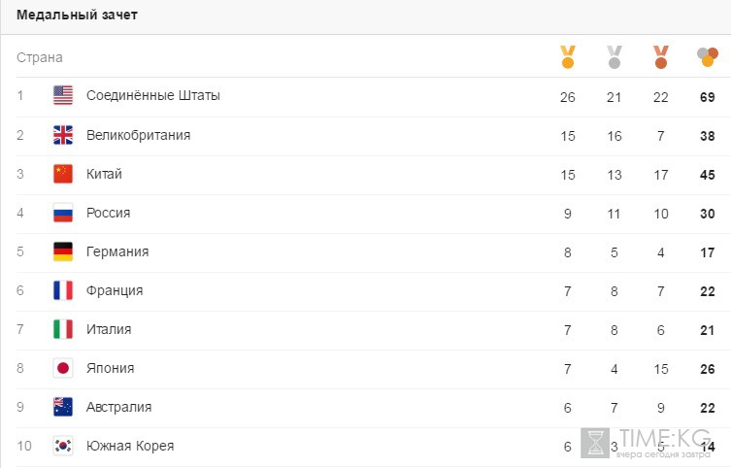Viewport: 731px width, 468px height.
Task: Click the silver medal column icon
Action: point(615,57)
